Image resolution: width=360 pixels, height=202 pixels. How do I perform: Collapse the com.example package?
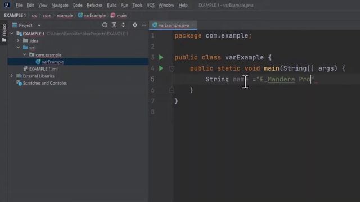[25, 55]
